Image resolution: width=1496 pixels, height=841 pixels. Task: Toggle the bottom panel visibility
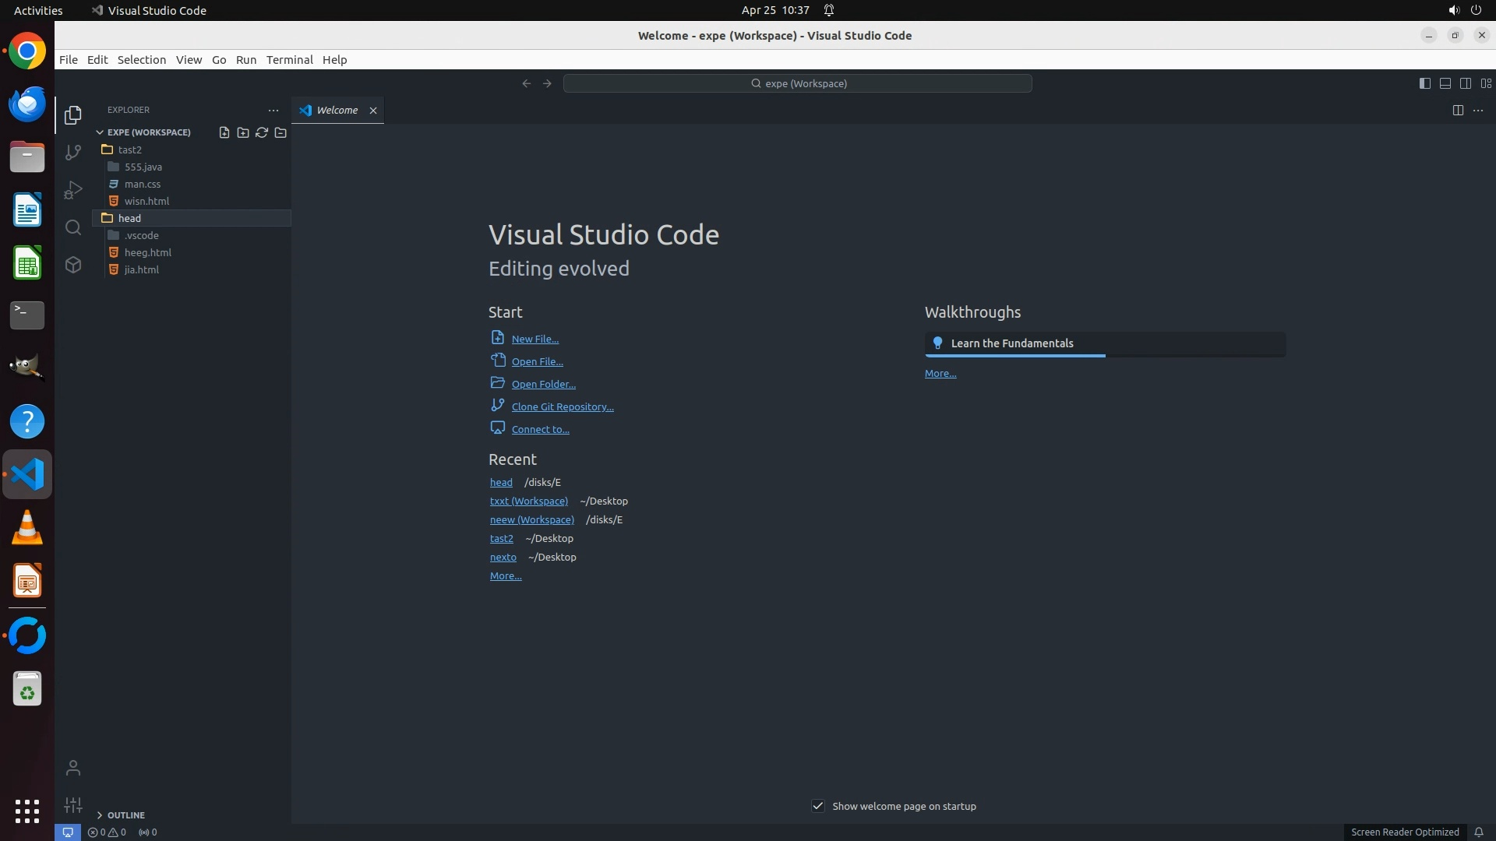1445,83
